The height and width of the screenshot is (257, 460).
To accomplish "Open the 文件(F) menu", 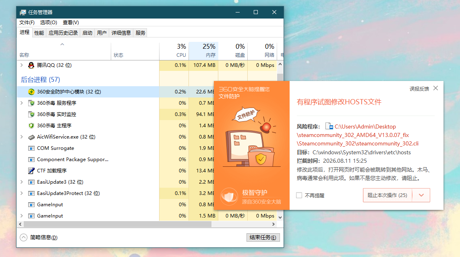I will (x=27, y=23).
